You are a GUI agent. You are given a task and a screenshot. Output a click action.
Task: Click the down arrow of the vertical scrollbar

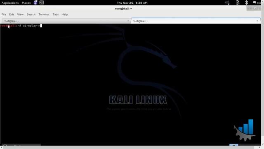262,144
